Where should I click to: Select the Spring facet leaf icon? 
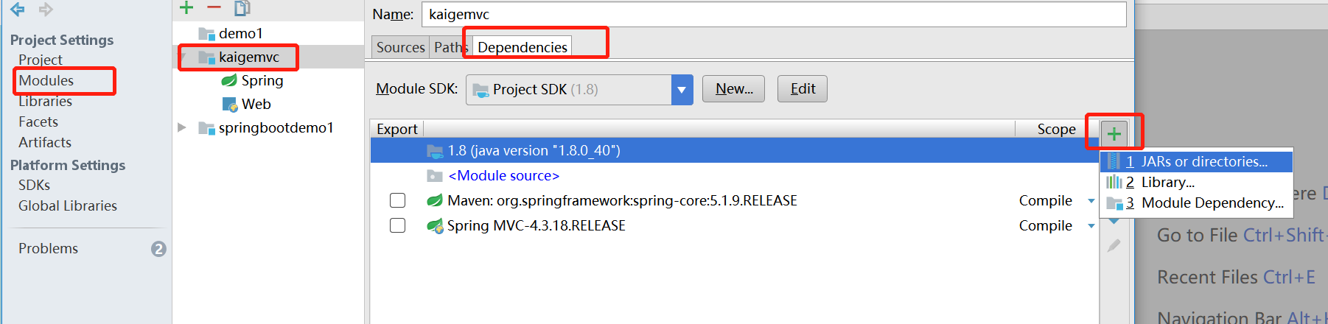pyautogui.click(x=229, y=80)
